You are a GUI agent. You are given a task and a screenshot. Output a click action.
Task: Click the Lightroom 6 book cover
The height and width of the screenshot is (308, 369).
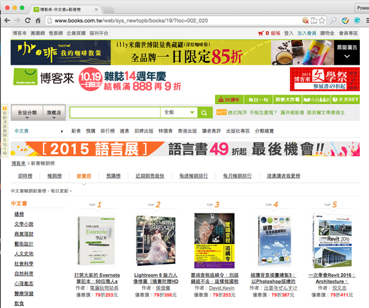pos(155,241)
